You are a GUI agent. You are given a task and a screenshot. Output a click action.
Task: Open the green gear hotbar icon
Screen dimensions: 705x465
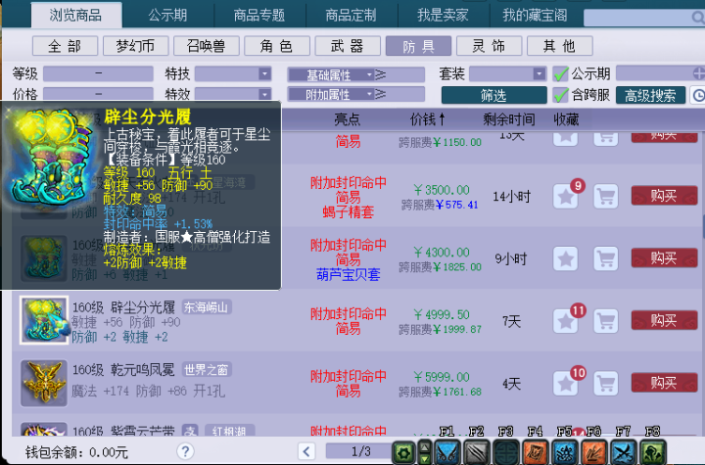click(403, 452)
